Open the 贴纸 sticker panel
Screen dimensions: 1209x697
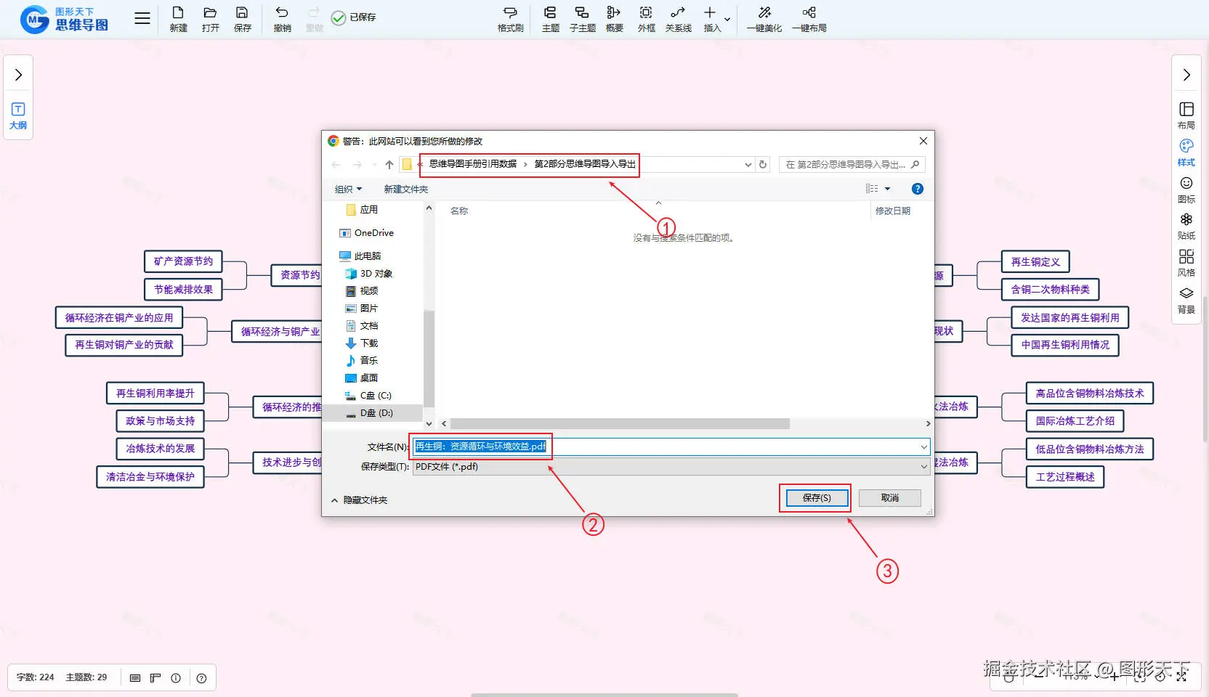[x=1186, y=226]
